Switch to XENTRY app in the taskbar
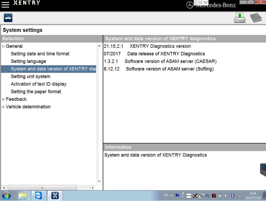The width and height of the screenshot is (266, 201). pos(55,195)
